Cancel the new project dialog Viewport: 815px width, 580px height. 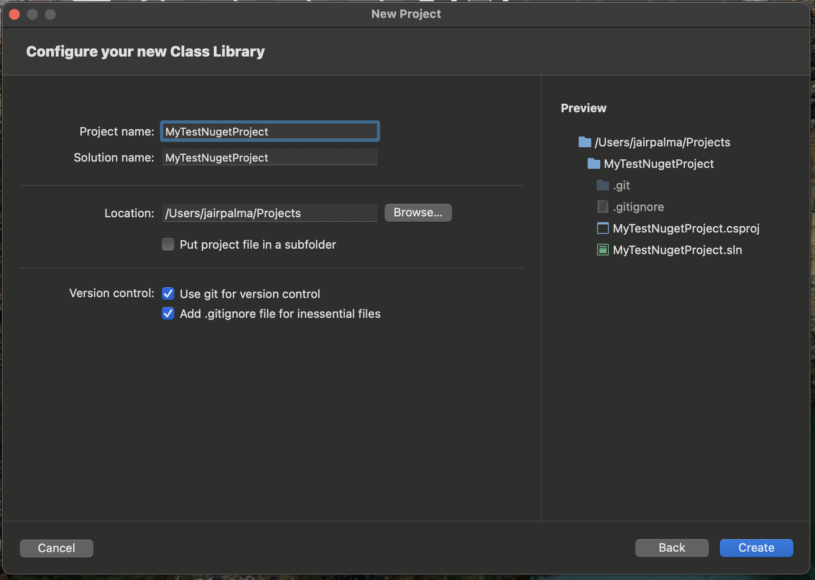point(57,549)
